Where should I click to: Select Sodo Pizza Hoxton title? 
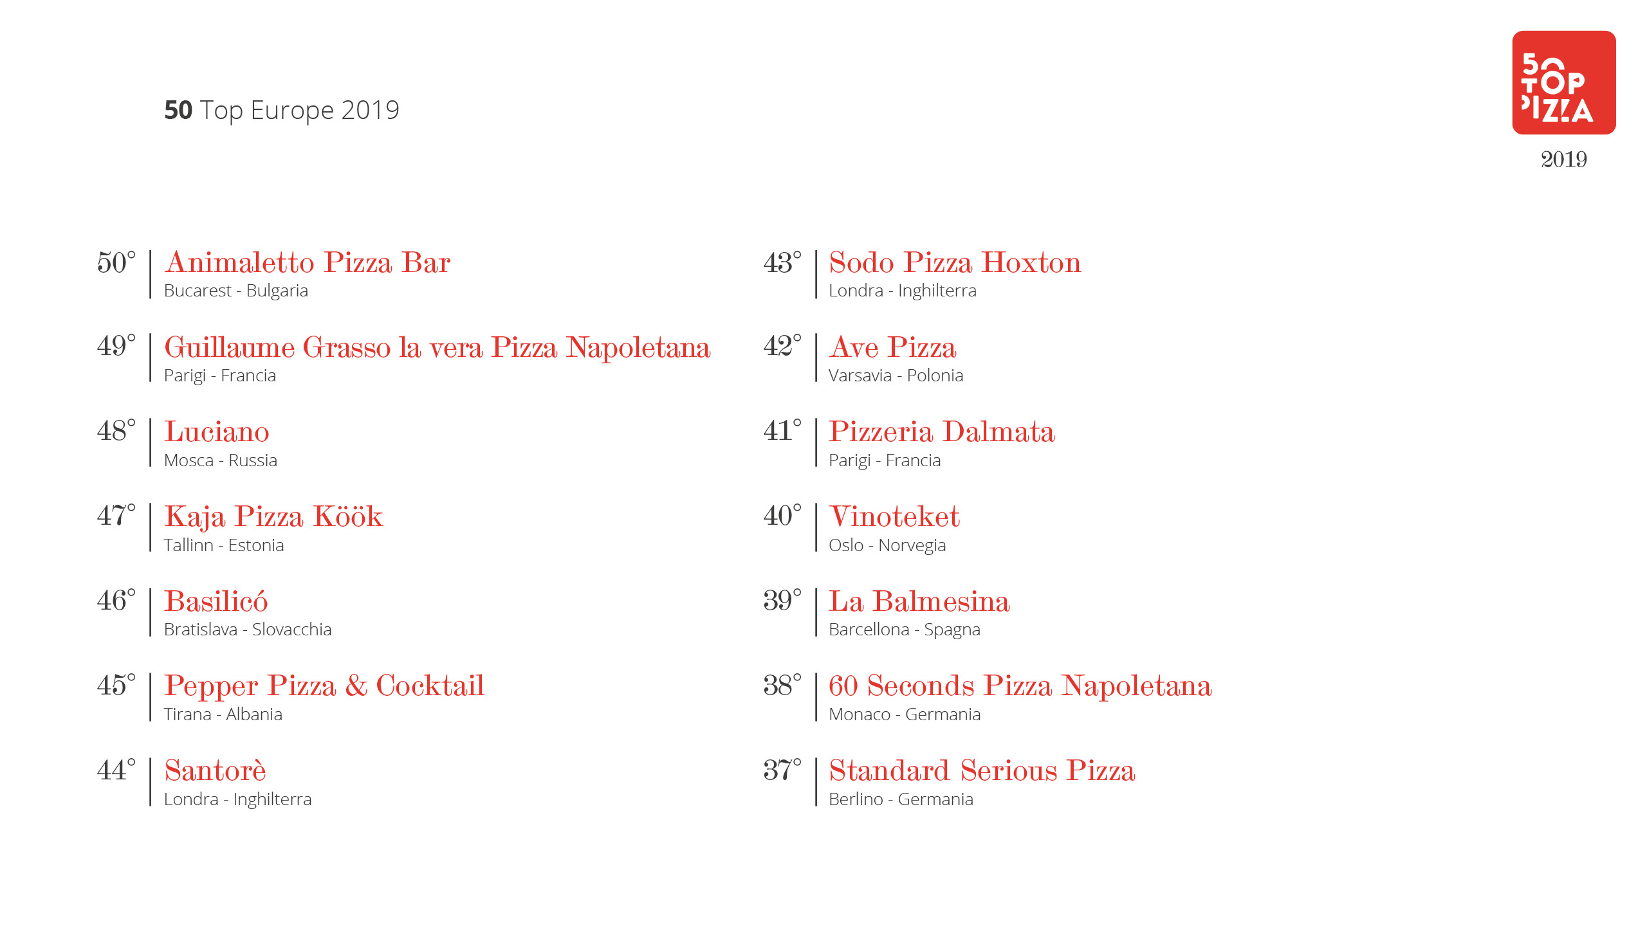(x=955, y=263)
